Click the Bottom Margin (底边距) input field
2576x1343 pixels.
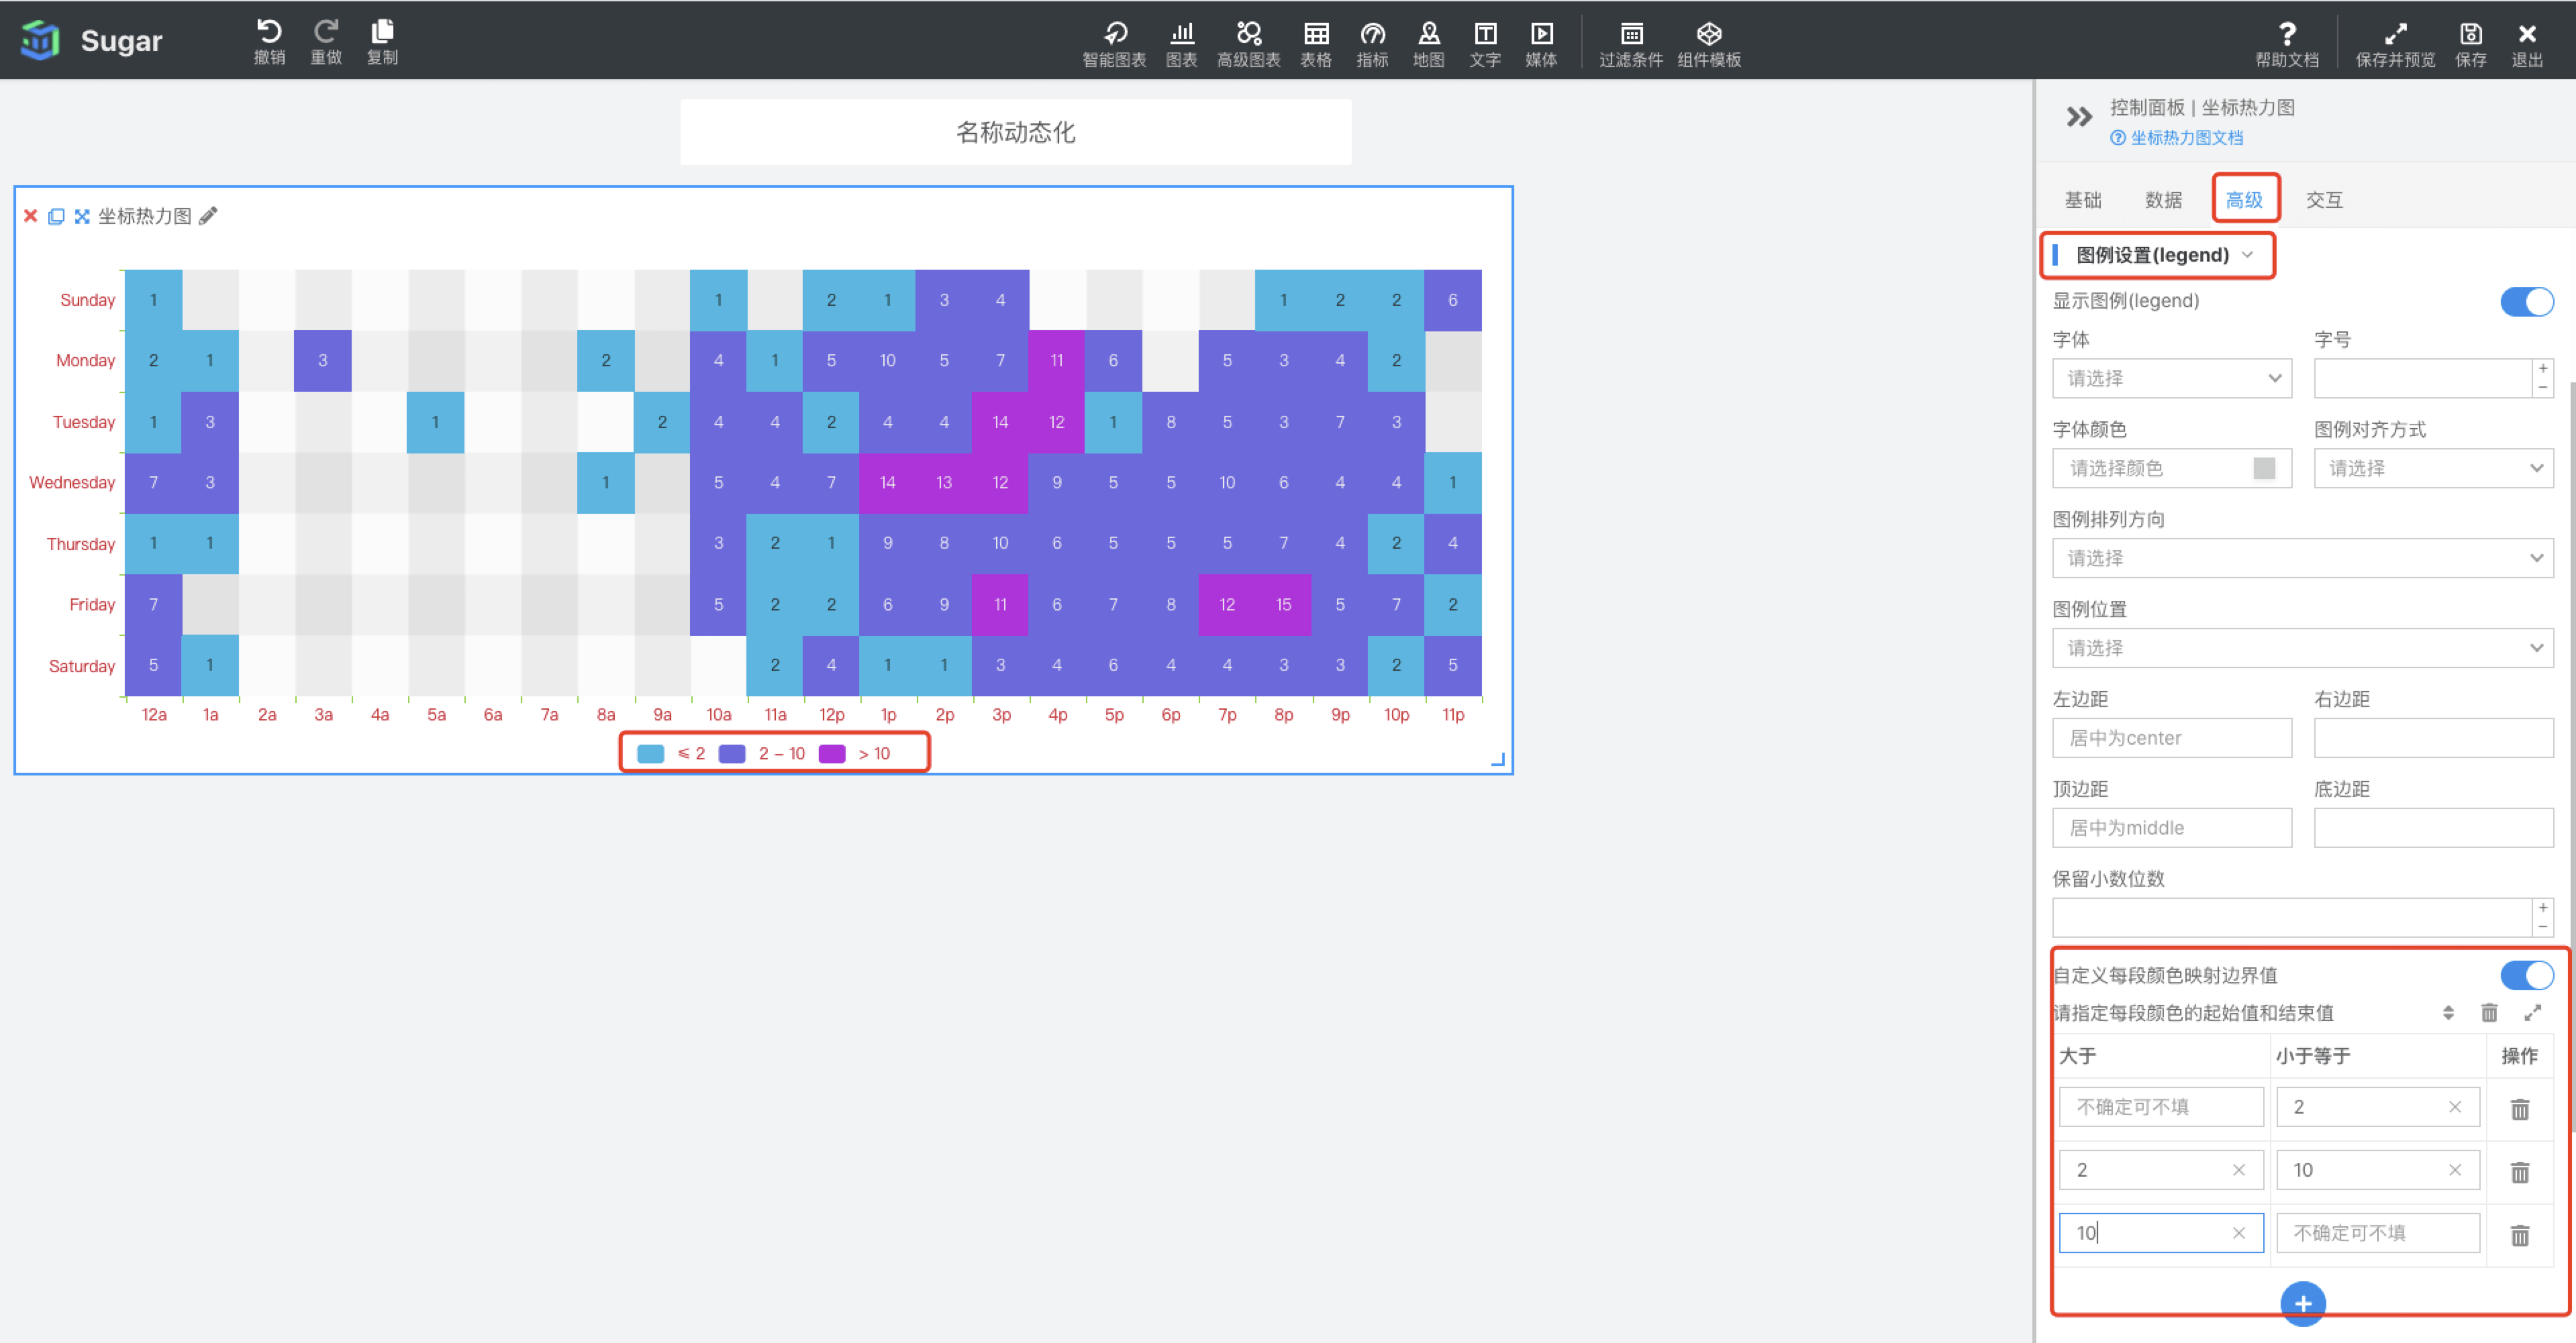coord(2433,828)
